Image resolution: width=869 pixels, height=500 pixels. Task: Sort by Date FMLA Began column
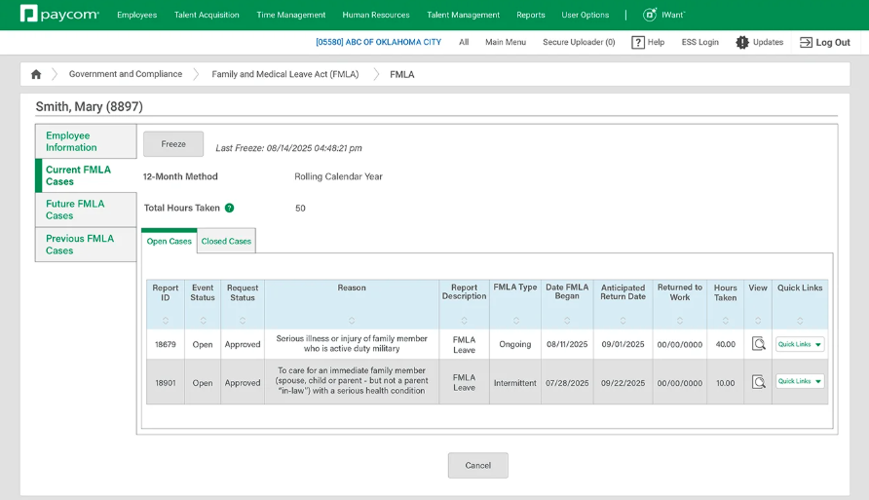[x=567, y=321]
